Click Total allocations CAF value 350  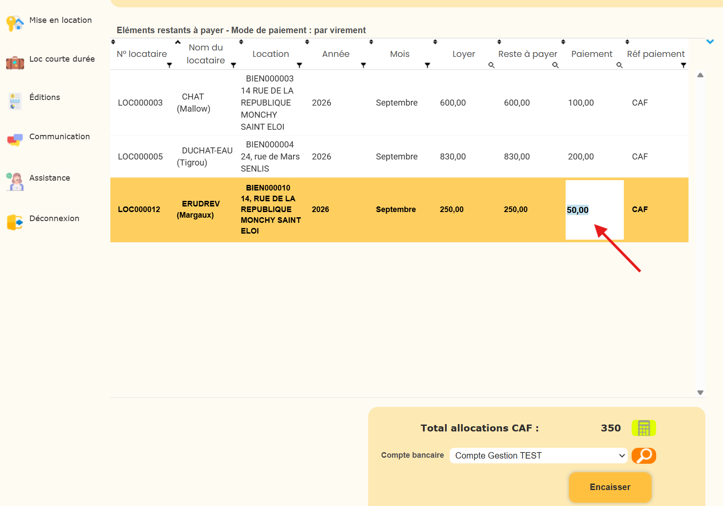tap(611, 428)
